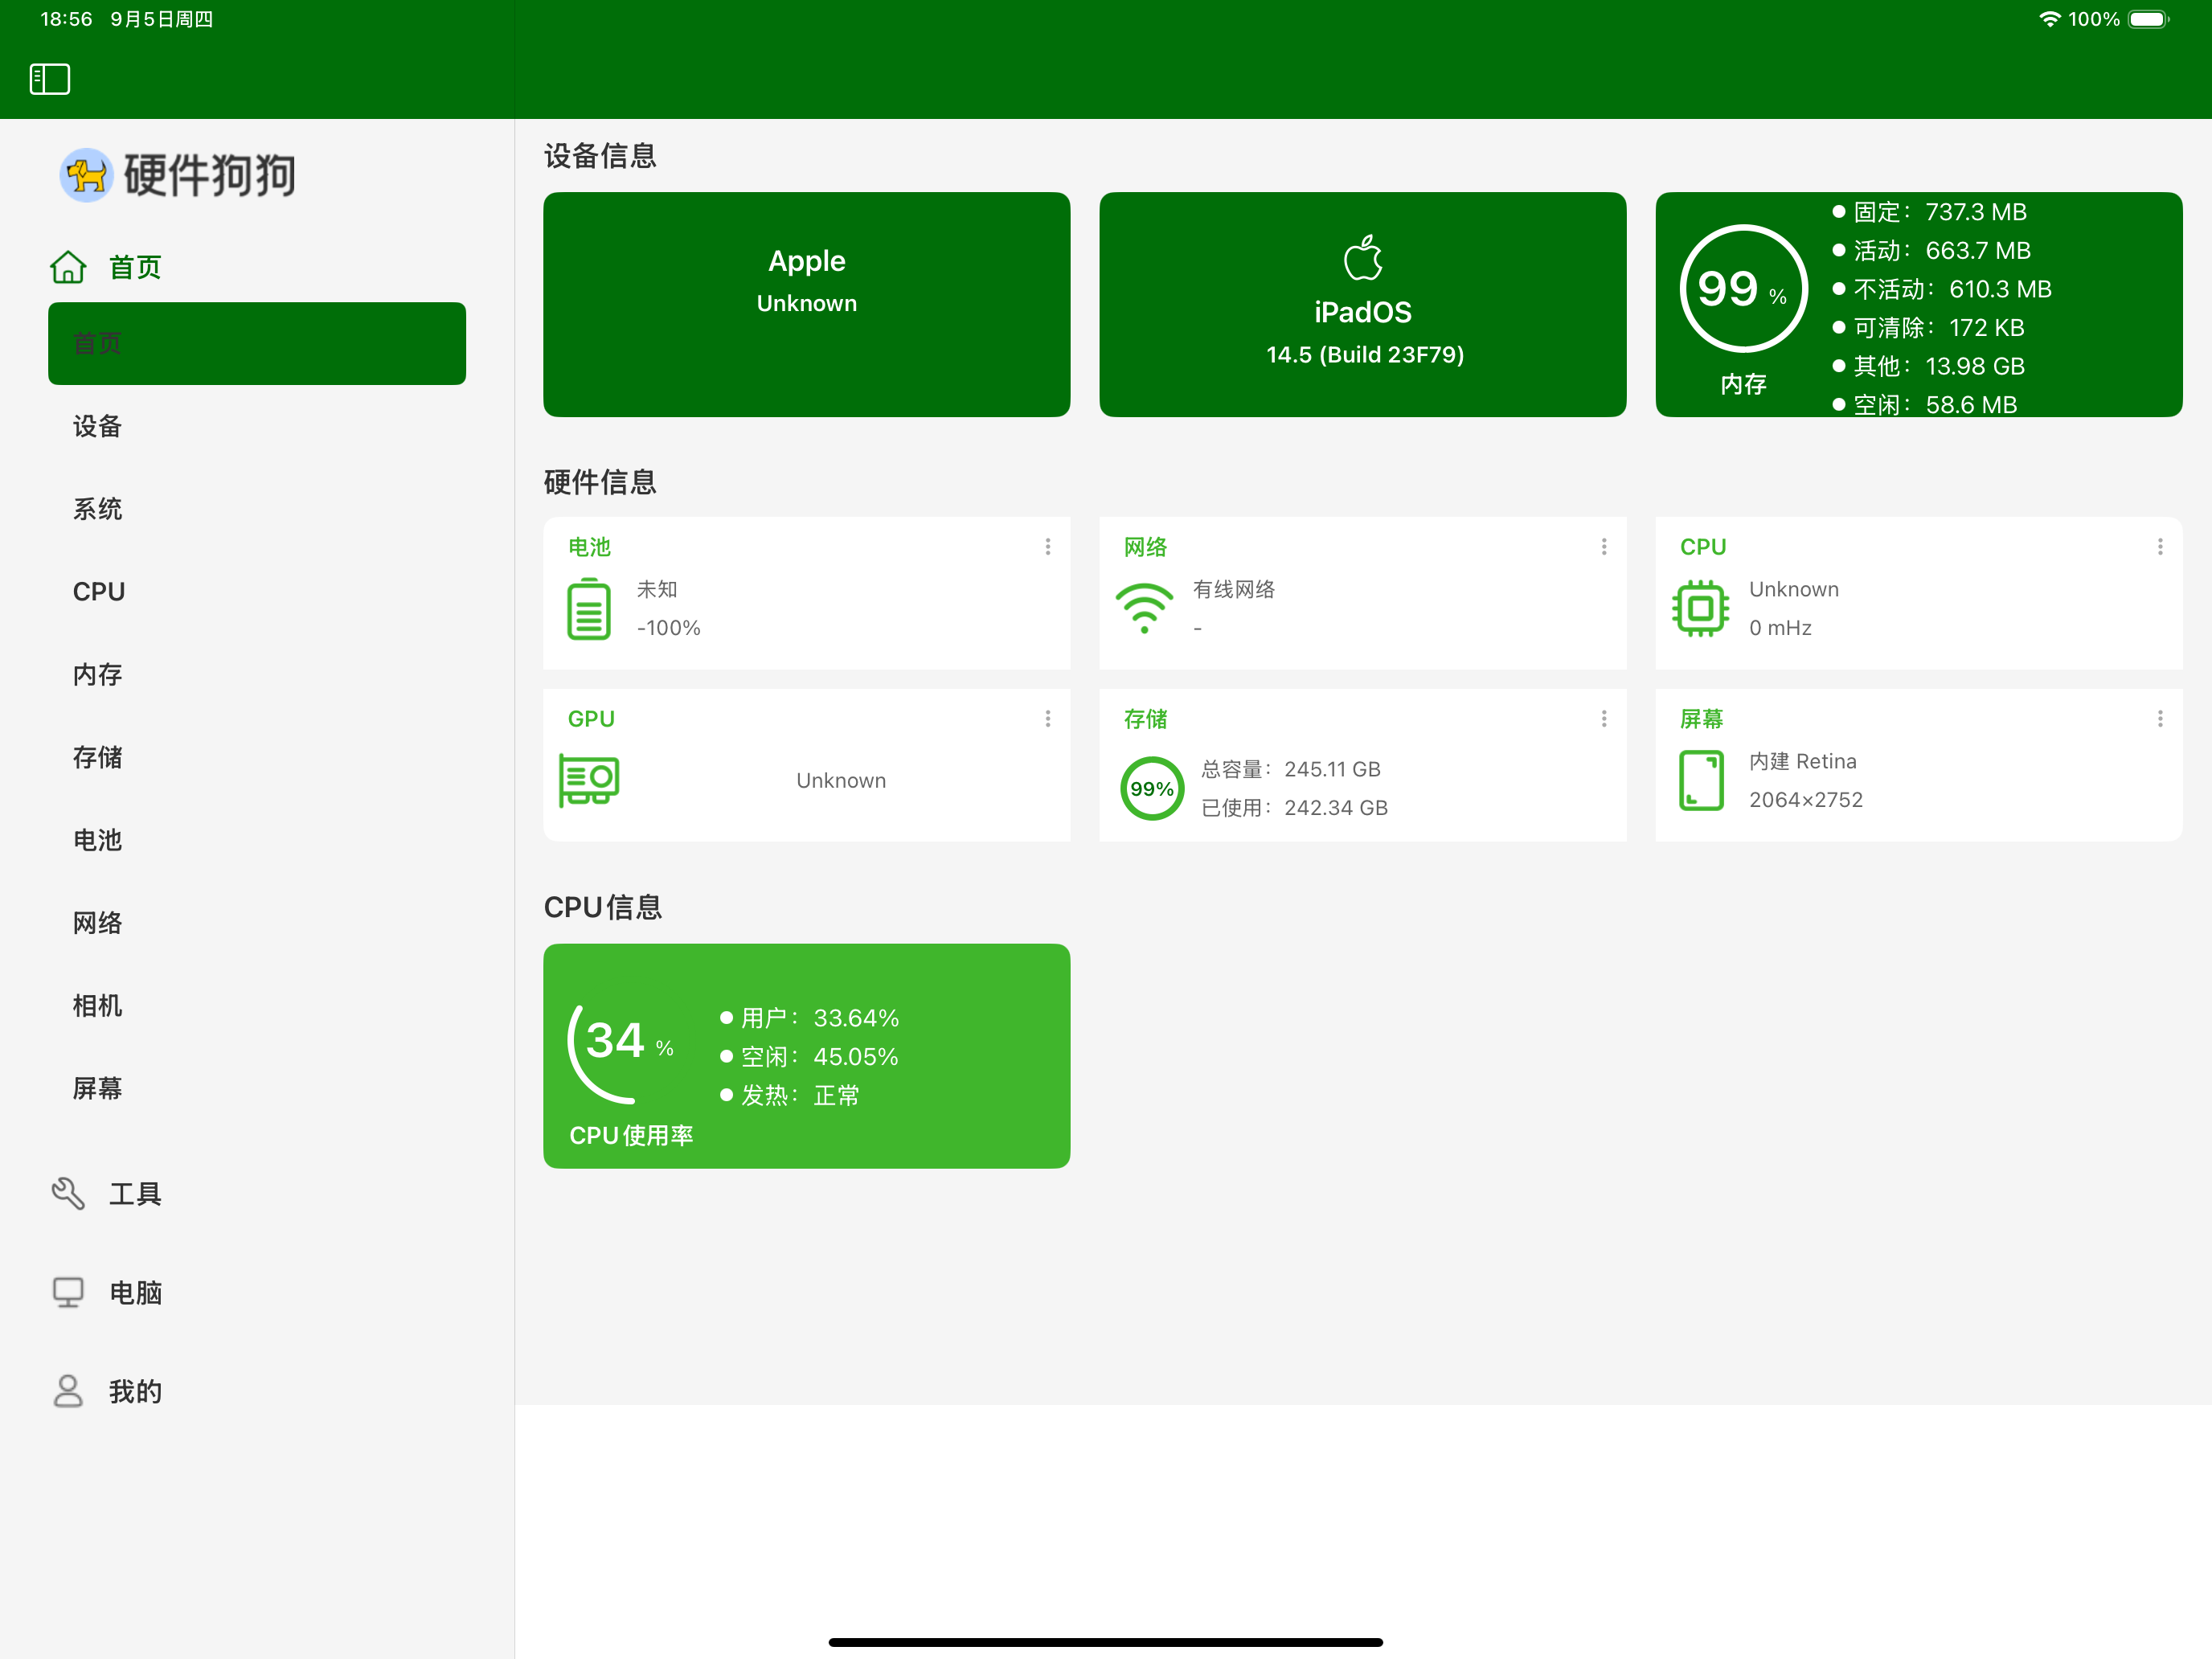Select highlighted 首页 sidebar item
This screenshot has width=2212, height=1659.
click(257, 343)
